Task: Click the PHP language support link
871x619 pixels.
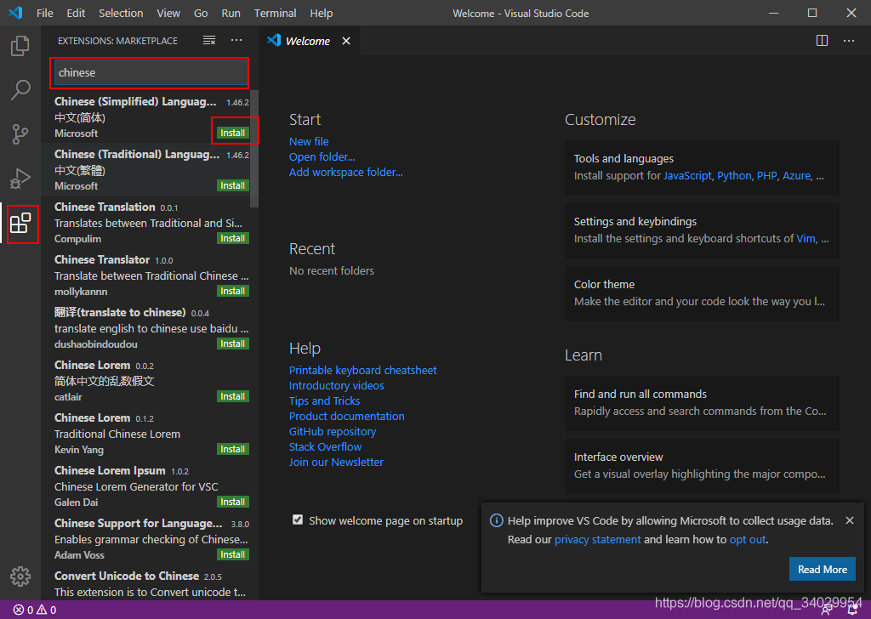Action: click(x=766, y=176)
